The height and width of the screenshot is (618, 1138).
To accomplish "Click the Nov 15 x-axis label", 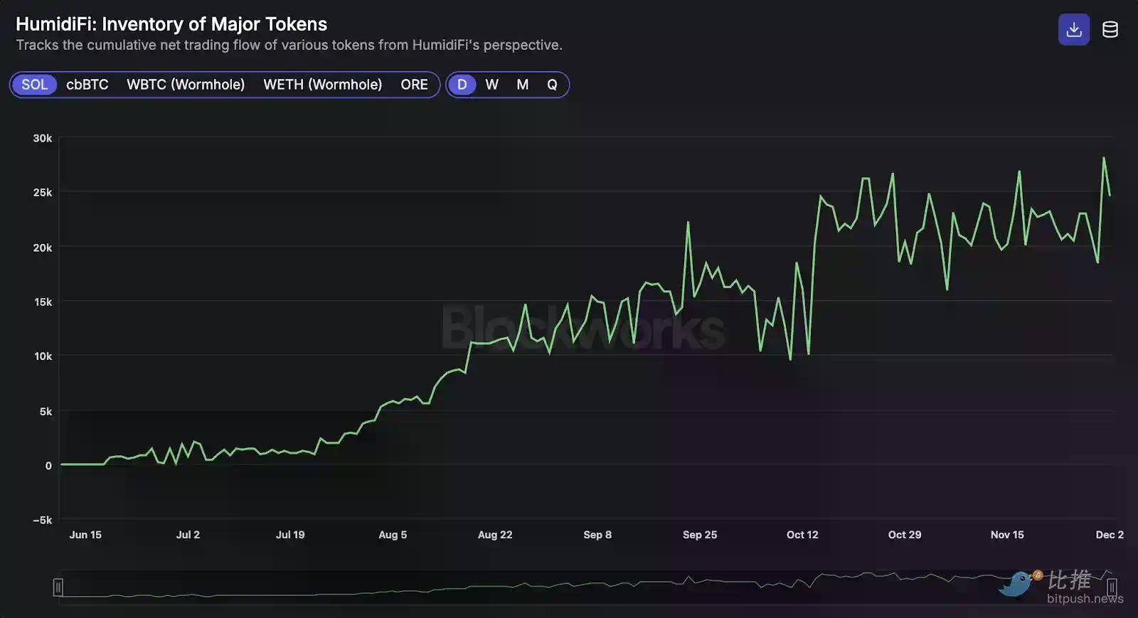I will [1007, 535].
